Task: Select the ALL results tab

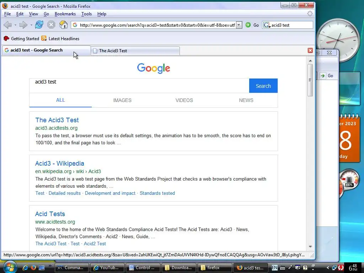Action: 60,100
